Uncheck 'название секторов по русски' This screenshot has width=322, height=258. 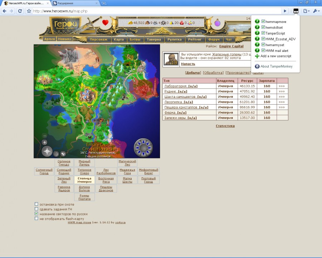pyautogui.click(x=36, y=214)
